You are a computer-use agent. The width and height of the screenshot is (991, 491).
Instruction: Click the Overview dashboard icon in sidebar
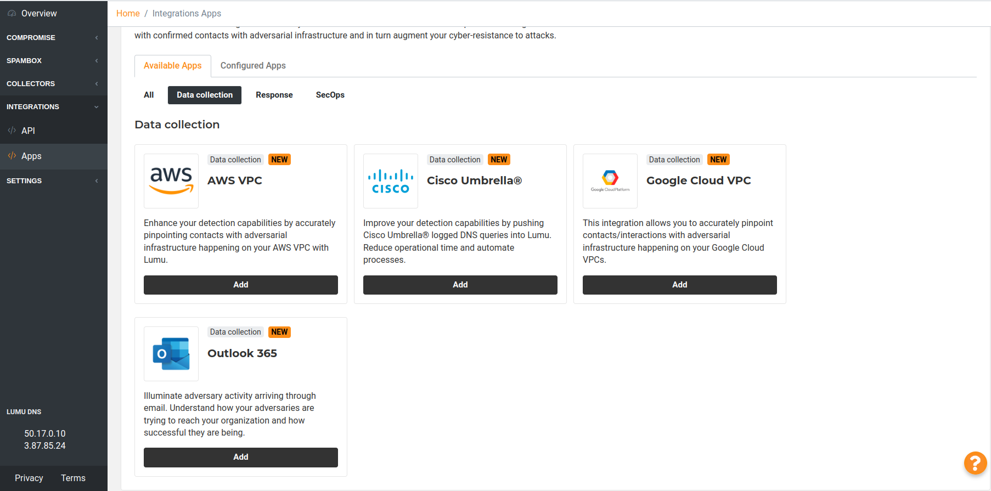pyautogui.click(x=12, y=13)
